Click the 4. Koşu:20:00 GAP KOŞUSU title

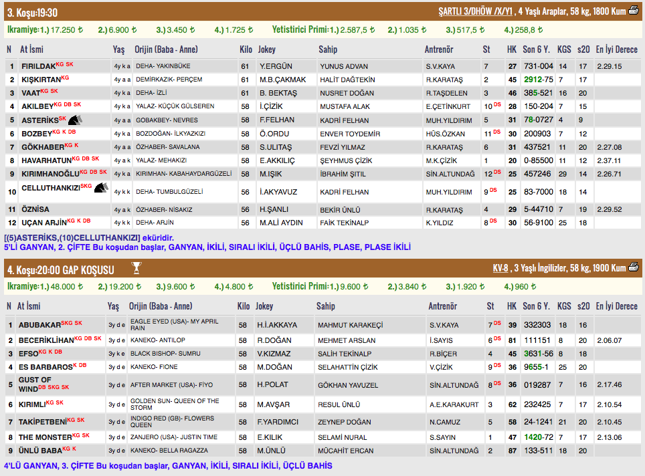pos(60,269)
